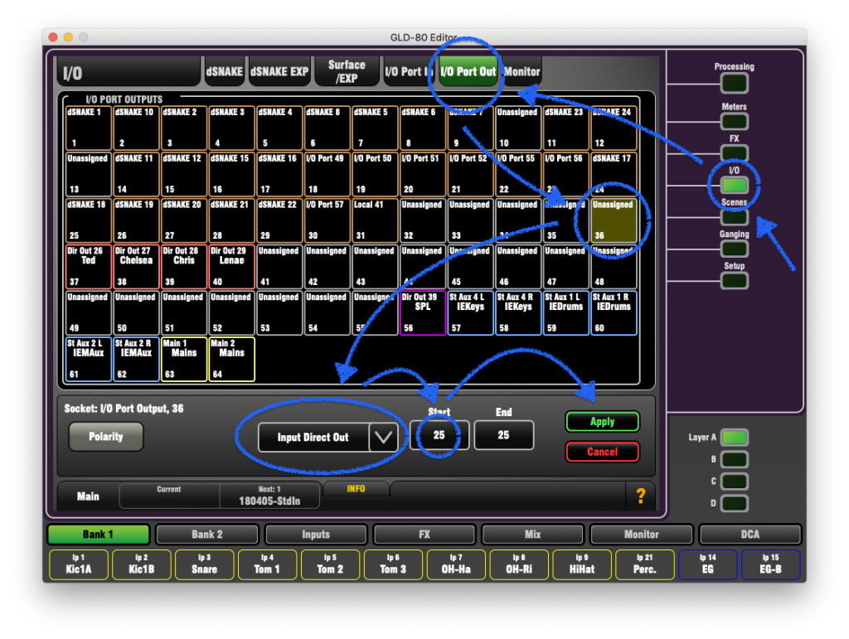Select socket 61 St Aux 2 L IEMAux
Image resolution: width=849 pixels, height=639 pixels.
coord(88,359)
